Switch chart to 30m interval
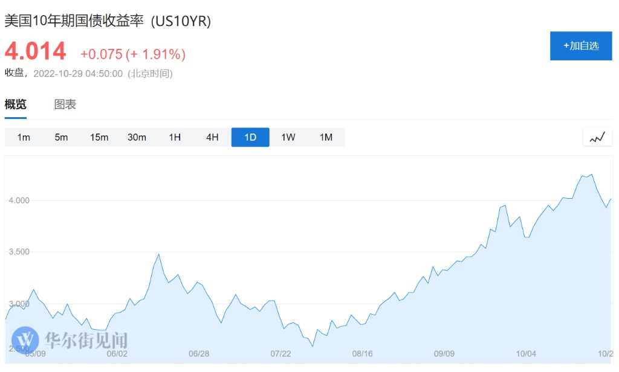This screenshot has height=372, width=619. [137, 137]
